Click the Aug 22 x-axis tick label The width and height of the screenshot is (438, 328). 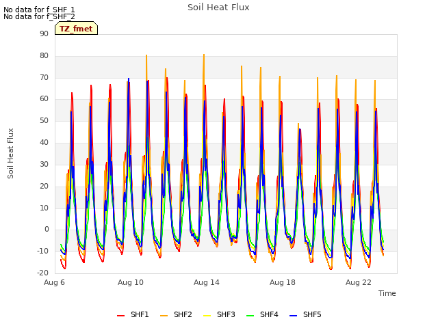coord(359,282)
